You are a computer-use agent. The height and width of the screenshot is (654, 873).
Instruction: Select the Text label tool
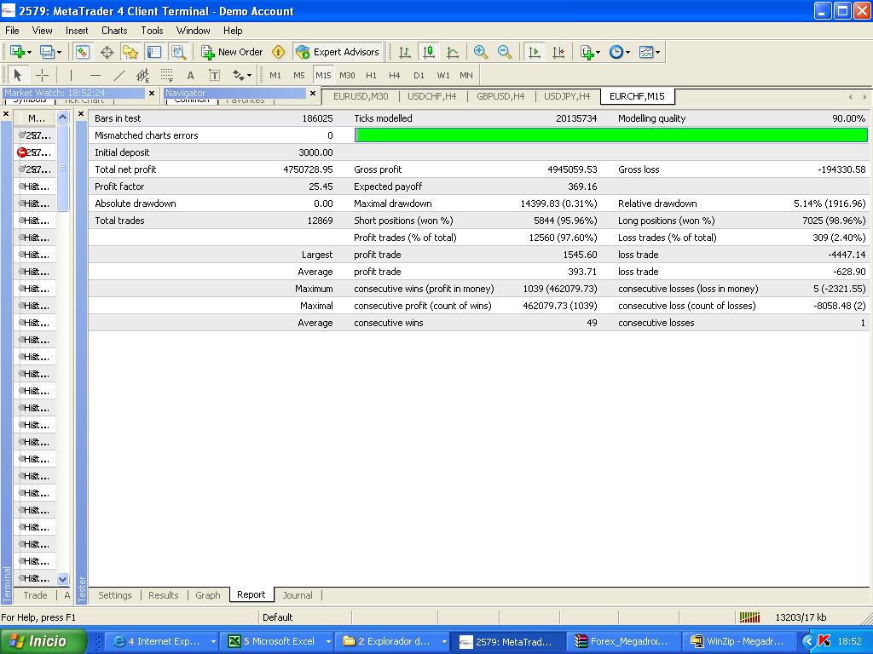click(x=190, y=75)
